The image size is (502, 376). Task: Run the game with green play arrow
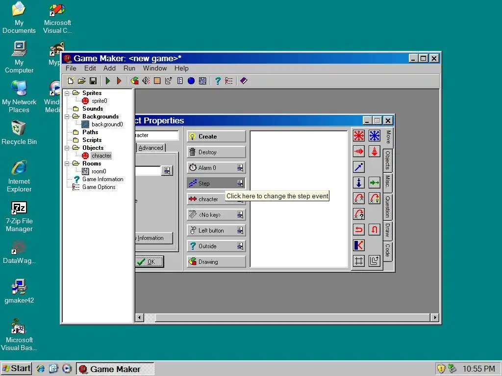108,81
